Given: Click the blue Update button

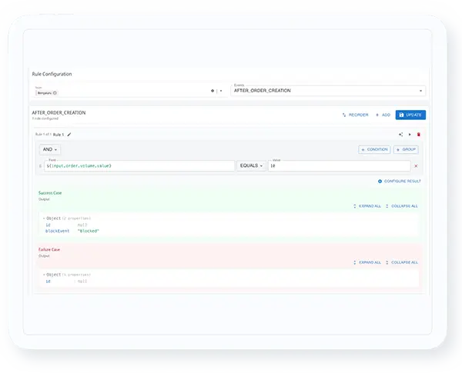Looking at the screenshot, I should tap(410, 115).
